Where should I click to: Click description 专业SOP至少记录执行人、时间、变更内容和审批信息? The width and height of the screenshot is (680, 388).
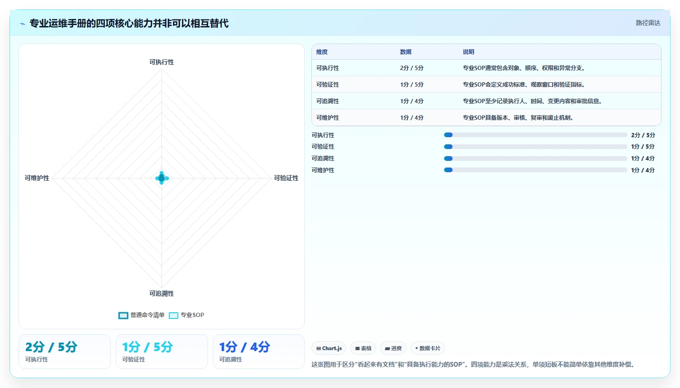pos(533,101)
